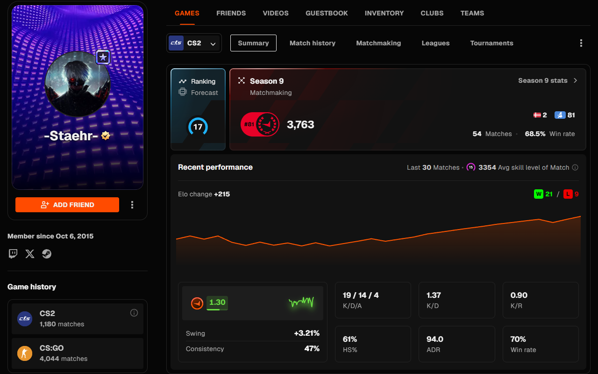This screenshot has height=374, width=598.
Task: Open the Inventory tab
Action: [384, 13]
